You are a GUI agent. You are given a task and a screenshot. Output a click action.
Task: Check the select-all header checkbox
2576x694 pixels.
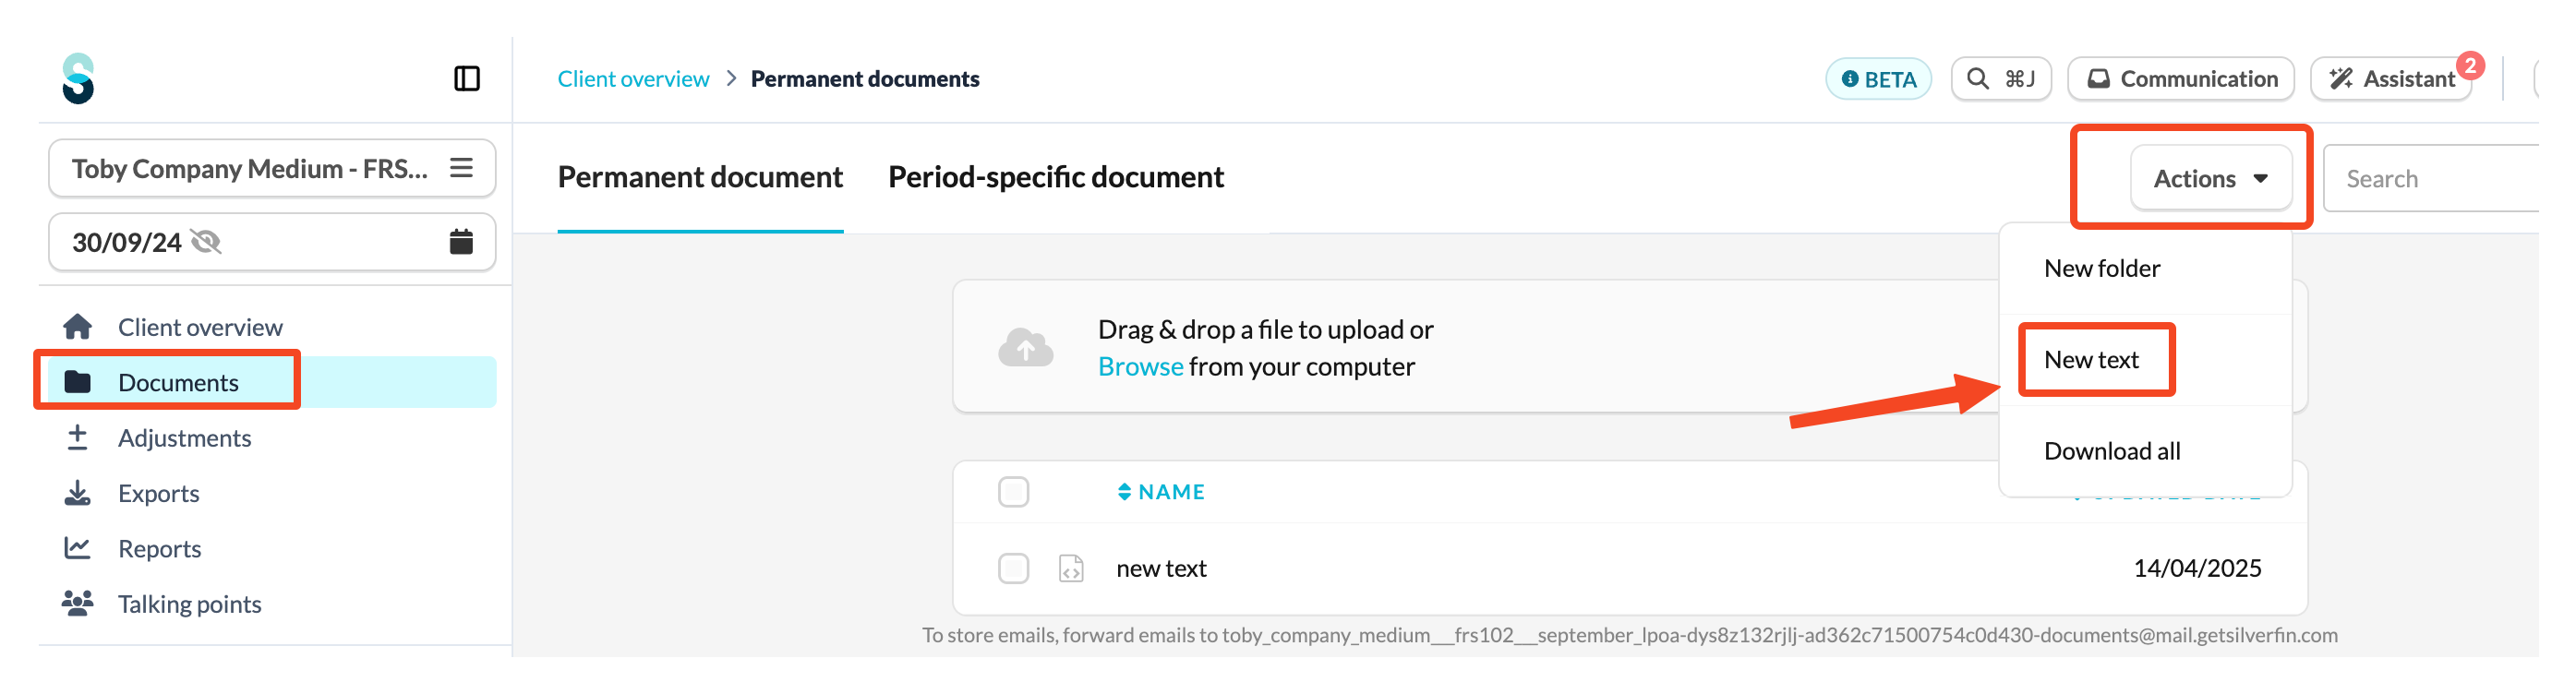[1013, 491]
